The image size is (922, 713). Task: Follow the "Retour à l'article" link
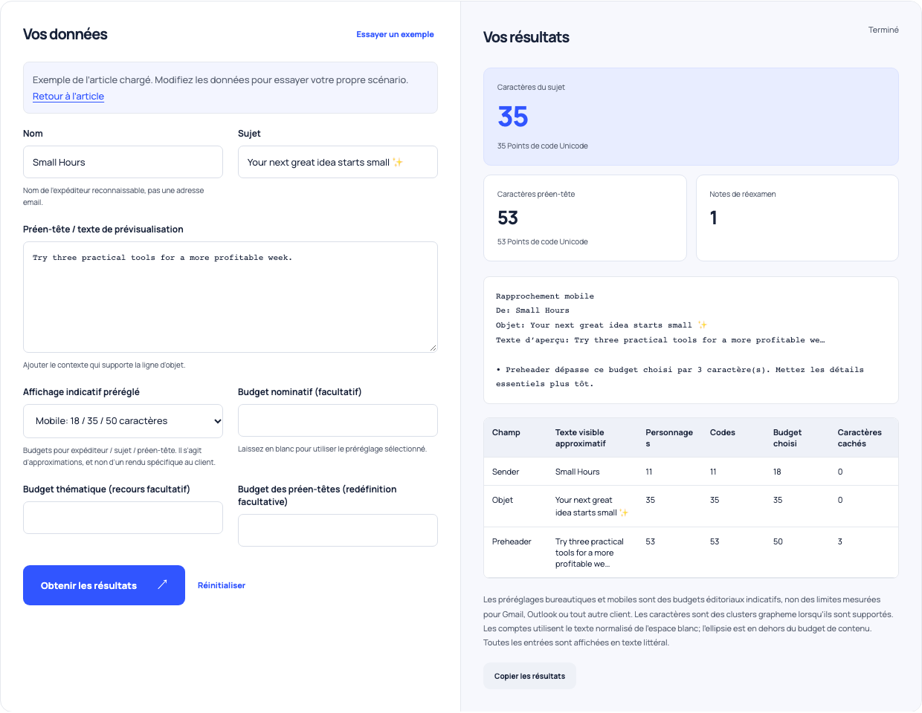(x=68, y=97)
